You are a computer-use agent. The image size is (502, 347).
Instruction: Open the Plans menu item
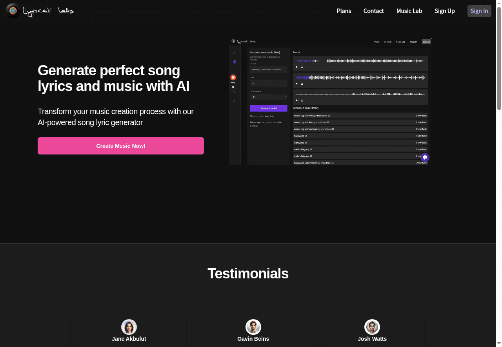pyautogui.click(x=344, y=11)
